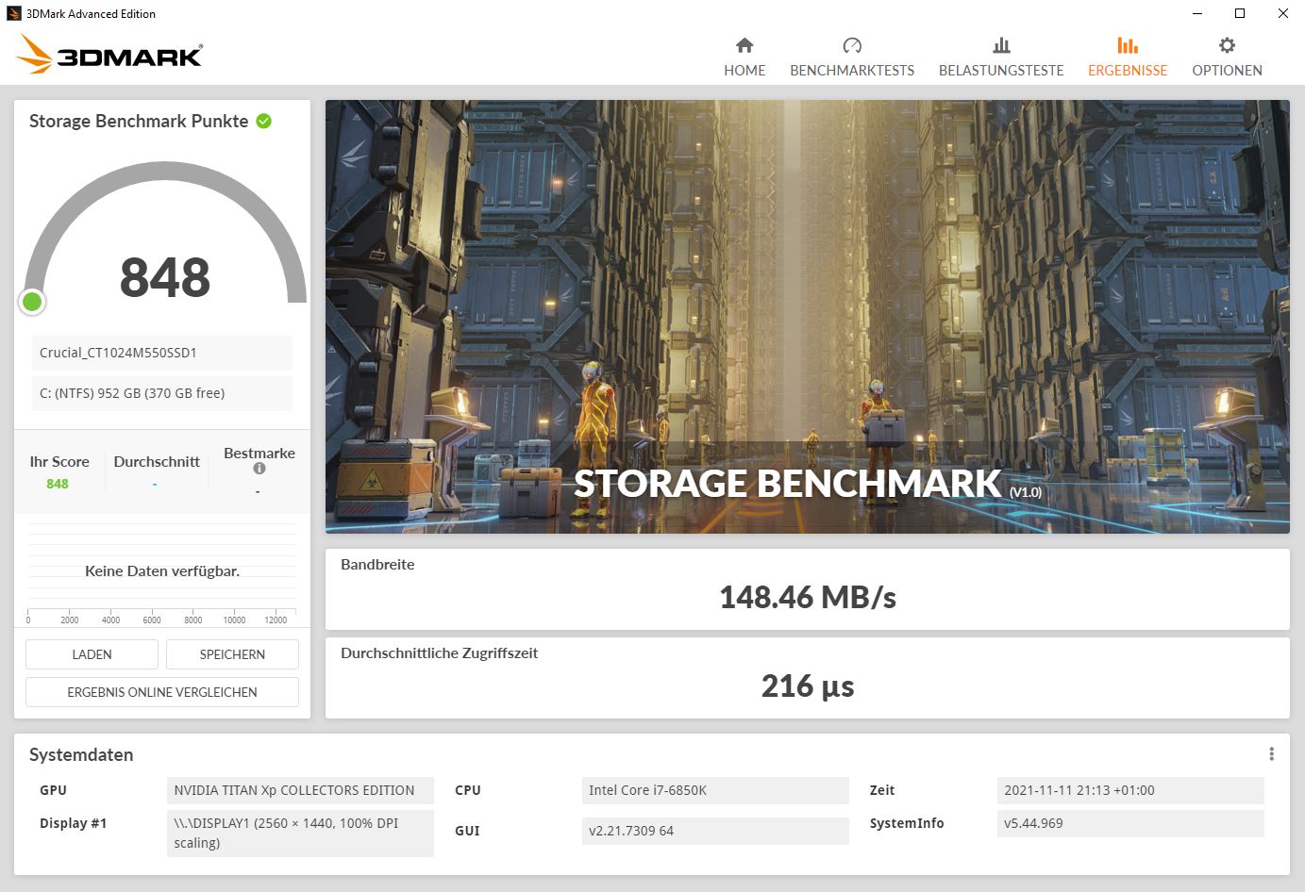This screenshot has height=892, width=1305.
Task: Click the Belastungsteste bar chart icon
Action: point(1001,45)
